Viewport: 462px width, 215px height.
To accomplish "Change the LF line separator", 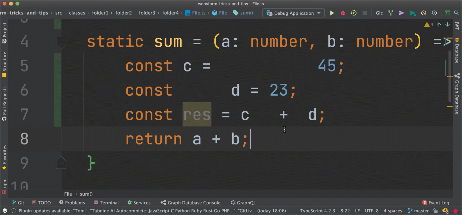I will pos(357,211).
